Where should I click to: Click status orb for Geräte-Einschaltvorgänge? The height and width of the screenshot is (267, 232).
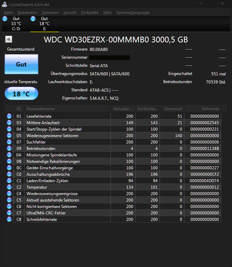9,168
